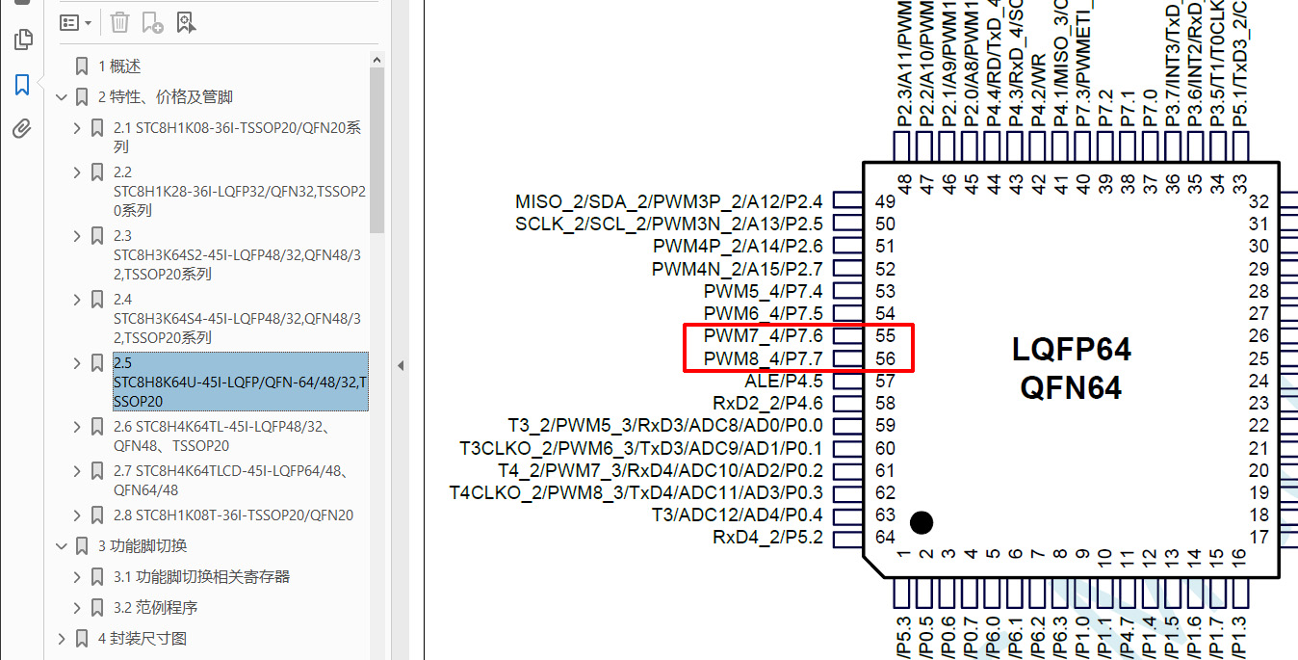Click the bookmarks scrollbar up arrow
This screenshot has height=660, width=1298.
[376, 60]
